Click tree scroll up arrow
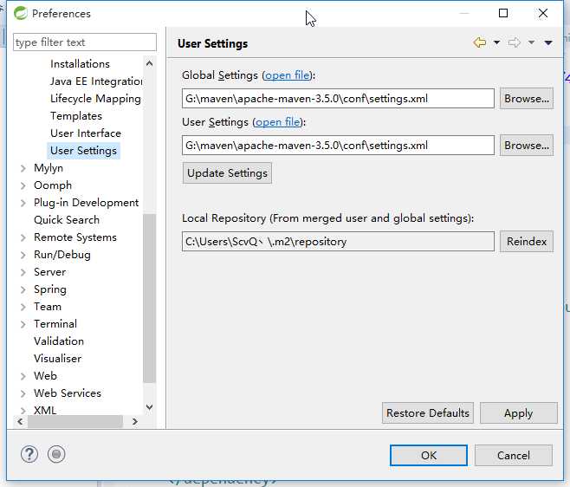570x487 pixels. [x=149, y=64]
